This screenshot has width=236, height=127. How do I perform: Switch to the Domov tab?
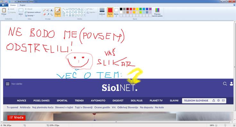pyautogui.click(x=13, y=5)
